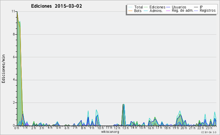Click the x-axis label '0 h'
Viewport: 220px width, 135px height.
coord(17,128)
